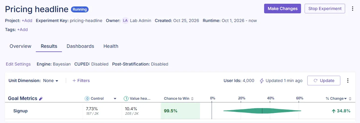The height and width of the screenshot is (123, 360).
Task: Click the Running status badge
Action: click(80, 9)
